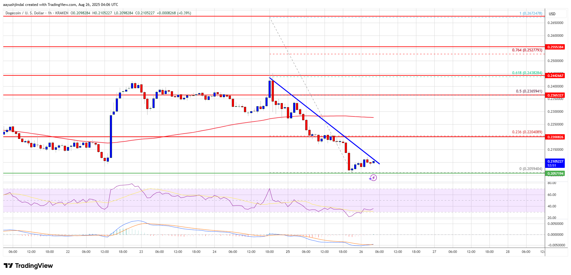Click the Fib 0.764 (0.2527793) level label
This screenshot has width=571, height=275.
(527, 50)
